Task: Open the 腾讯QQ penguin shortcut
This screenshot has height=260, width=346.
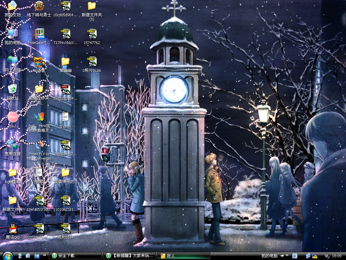Action: (x=13, y=229)
